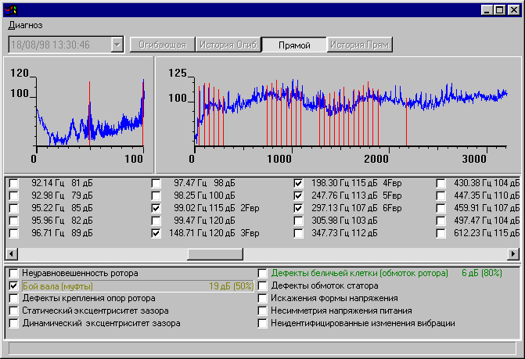The height and width of the screenshot is (359, 525).
Task: Check the 497.47 Гц 104 дБ checkbox
Action: pos(441,221)
